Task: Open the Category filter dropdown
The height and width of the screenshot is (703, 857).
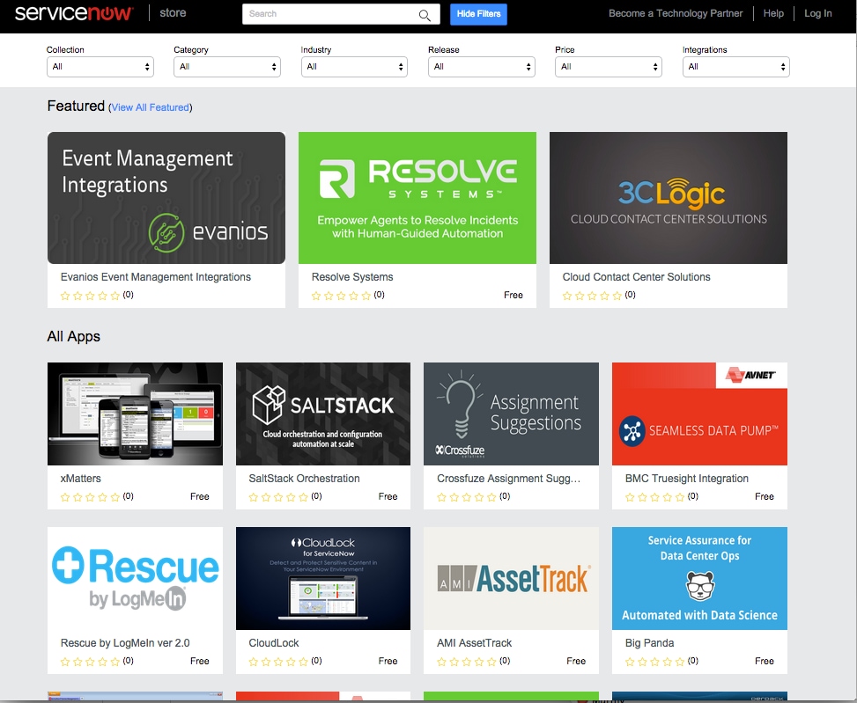Action: [226, 66]
